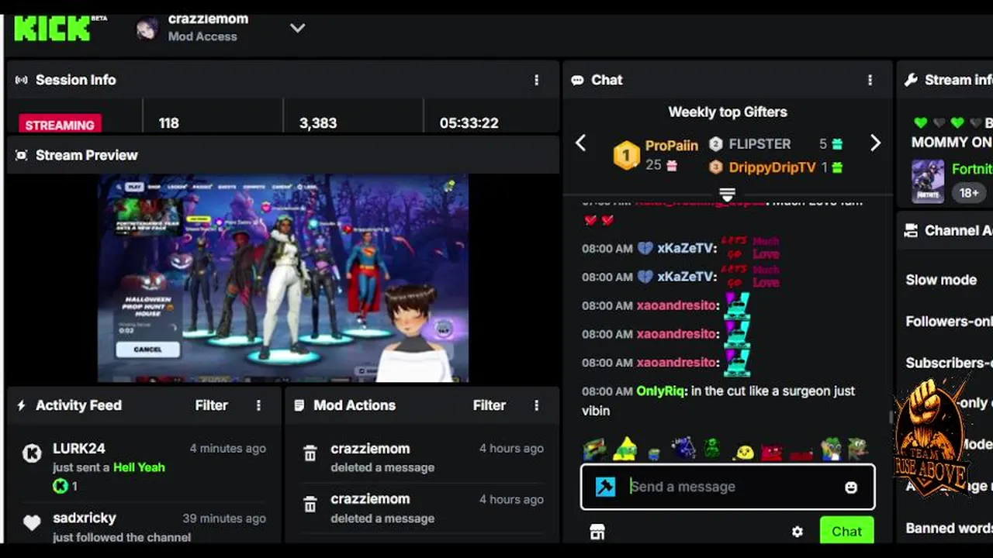The height and width of the screenshot is (558, 993).
Task: Show previous gifters leaderboard page
Action: tap(580, 143)
